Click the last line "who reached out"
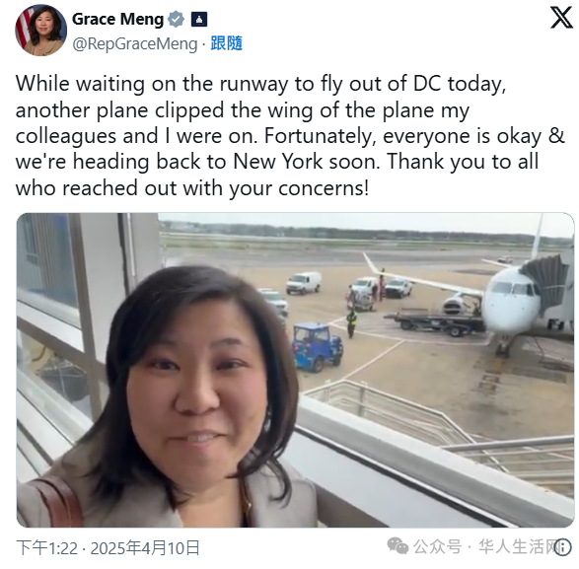579x569 pixels. (192, 188)
